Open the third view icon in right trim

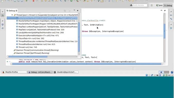pyautogui.click(x=171, y=19)
